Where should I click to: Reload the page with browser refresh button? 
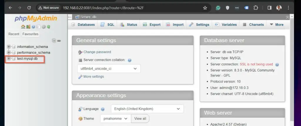click(x=29, y=8)
